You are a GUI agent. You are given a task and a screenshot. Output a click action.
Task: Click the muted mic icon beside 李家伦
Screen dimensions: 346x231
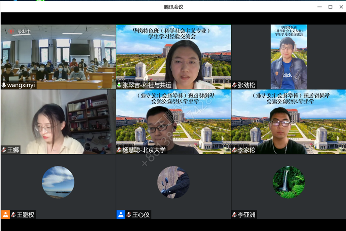pyautogui.click(x=234, y=150)
